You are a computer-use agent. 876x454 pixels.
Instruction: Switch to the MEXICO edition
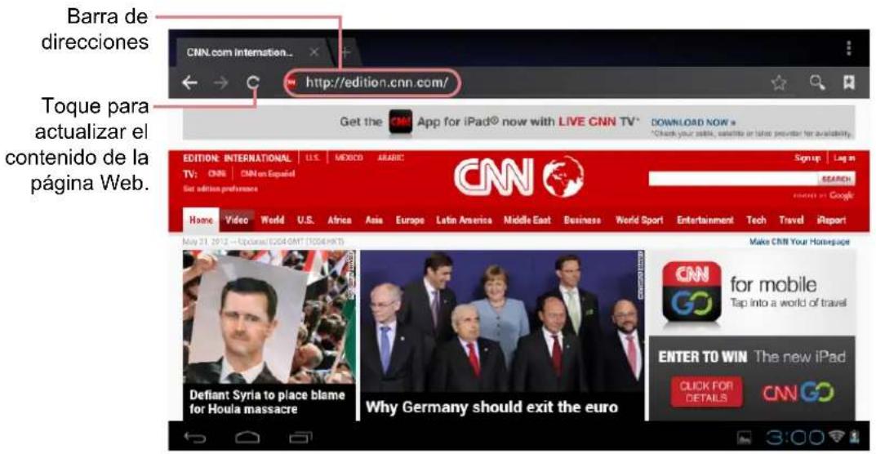349,158
